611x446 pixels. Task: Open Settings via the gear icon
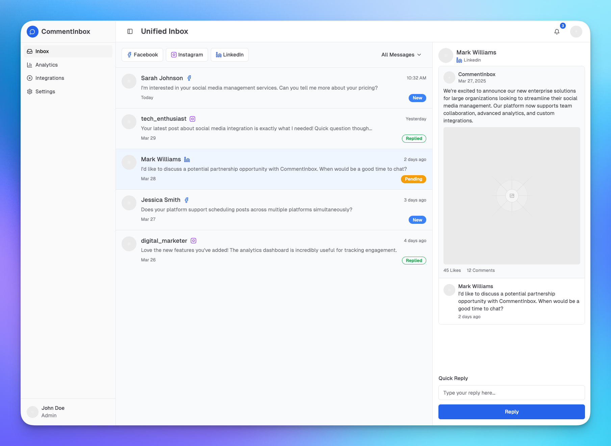[x=45, y=91]
